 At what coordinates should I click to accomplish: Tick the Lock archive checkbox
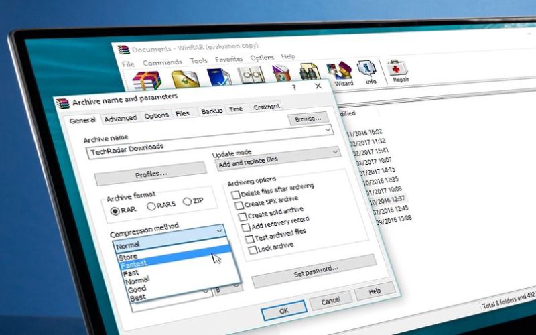point(253,250)
